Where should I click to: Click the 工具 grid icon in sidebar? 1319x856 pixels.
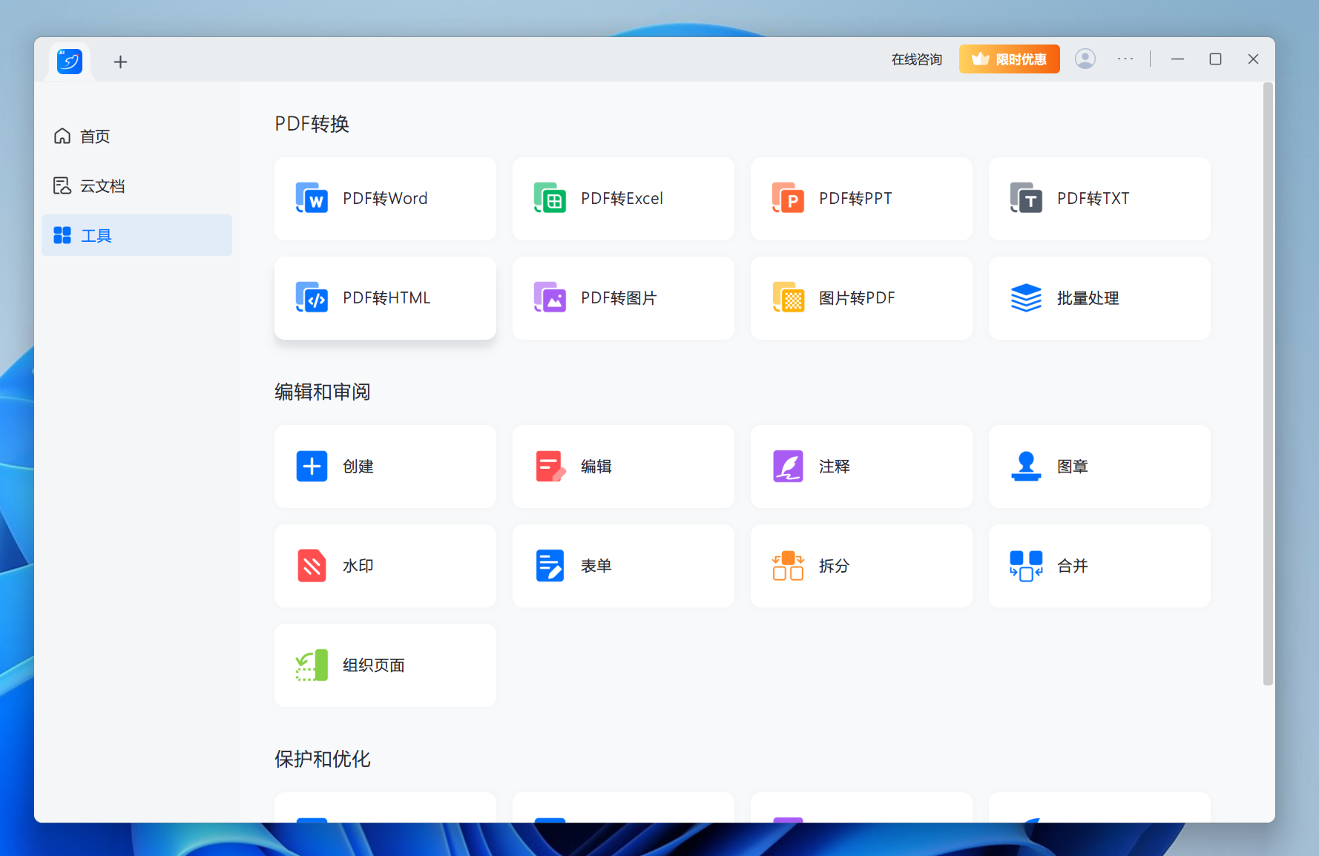[x=62, y=235]
